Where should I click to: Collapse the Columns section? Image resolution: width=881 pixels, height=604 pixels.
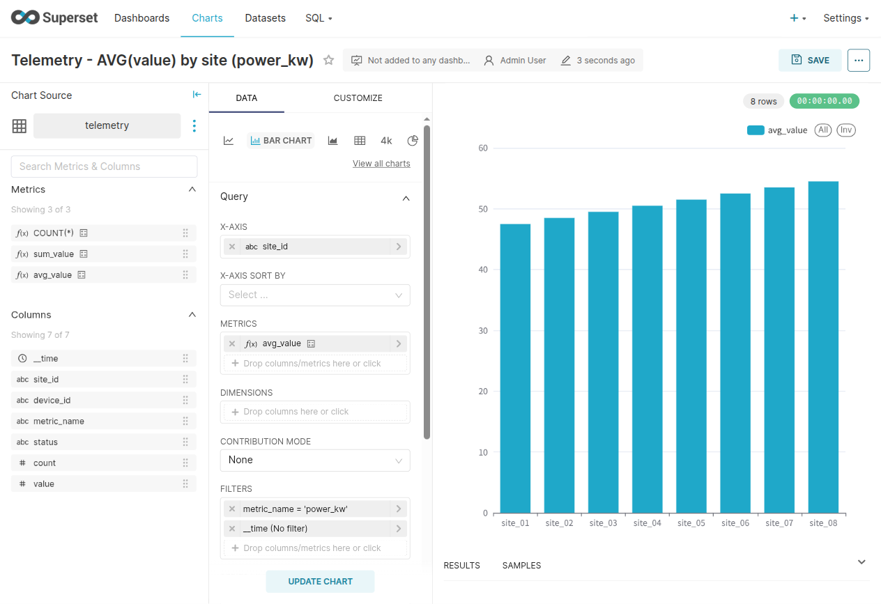point(192,315)
